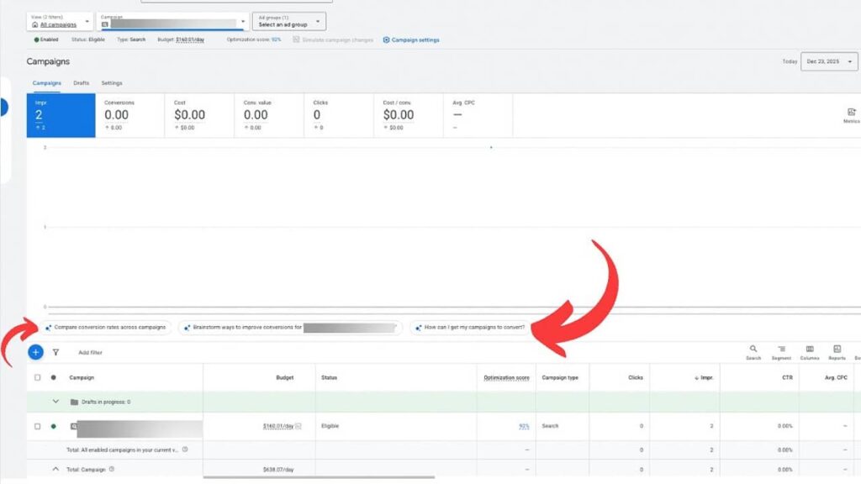
Task: Click the Campaign settings gear link
Action: click(x=410, y=39)
